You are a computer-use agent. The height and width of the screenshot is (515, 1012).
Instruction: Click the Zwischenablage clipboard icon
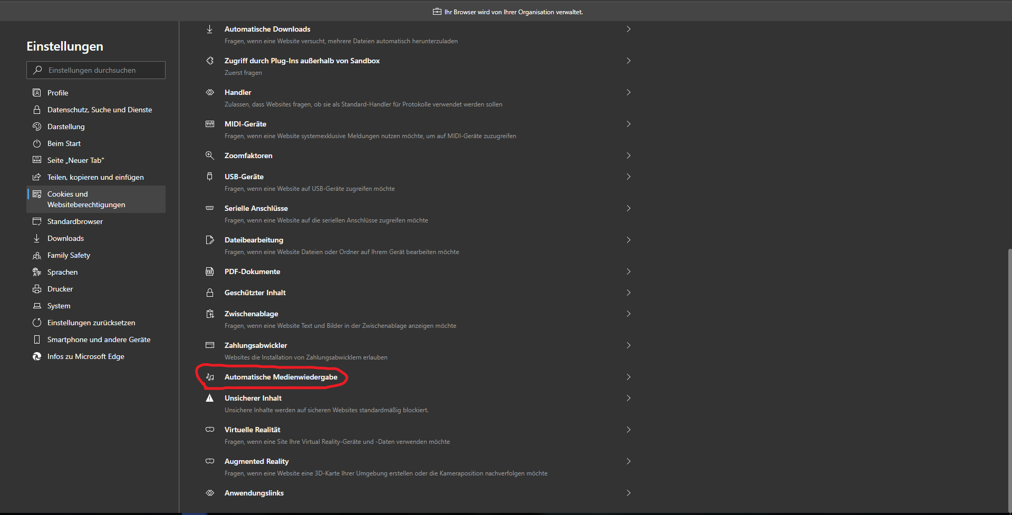210,314
